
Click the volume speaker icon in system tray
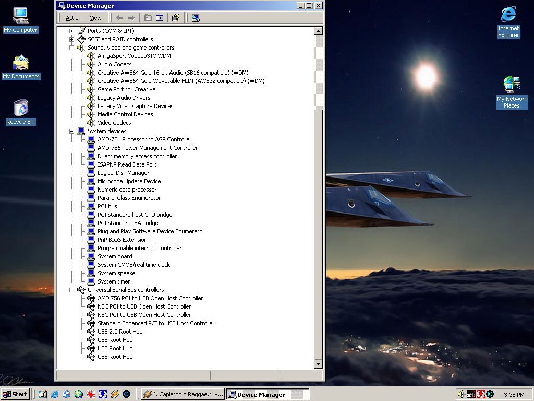(x=460, y=394)
